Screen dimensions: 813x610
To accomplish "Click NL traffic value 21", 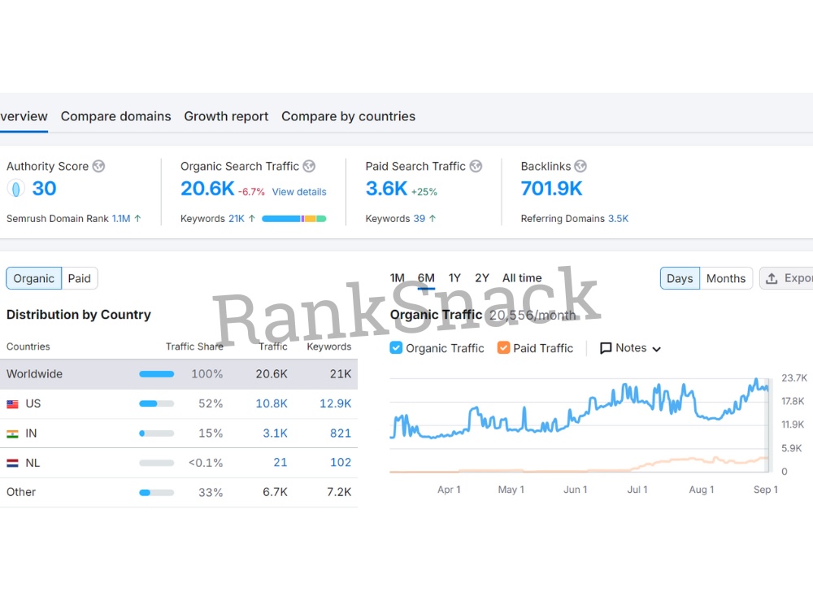I will (280, 462).
